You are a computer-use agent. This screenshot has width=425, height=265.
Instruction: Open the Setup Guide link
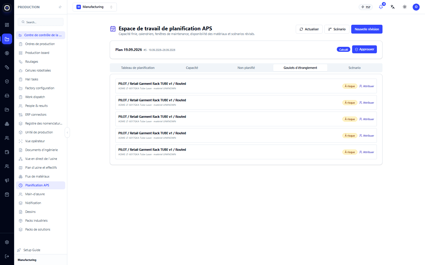click(32, 250)
